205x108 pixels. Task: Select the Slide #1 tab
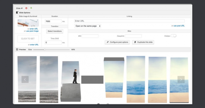[19, 8]
